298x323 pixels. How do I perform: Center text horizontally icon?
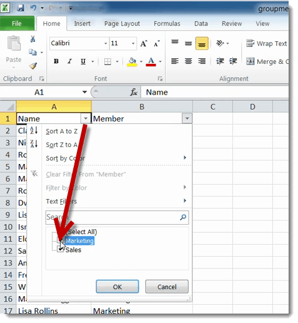tap(188, 61)
